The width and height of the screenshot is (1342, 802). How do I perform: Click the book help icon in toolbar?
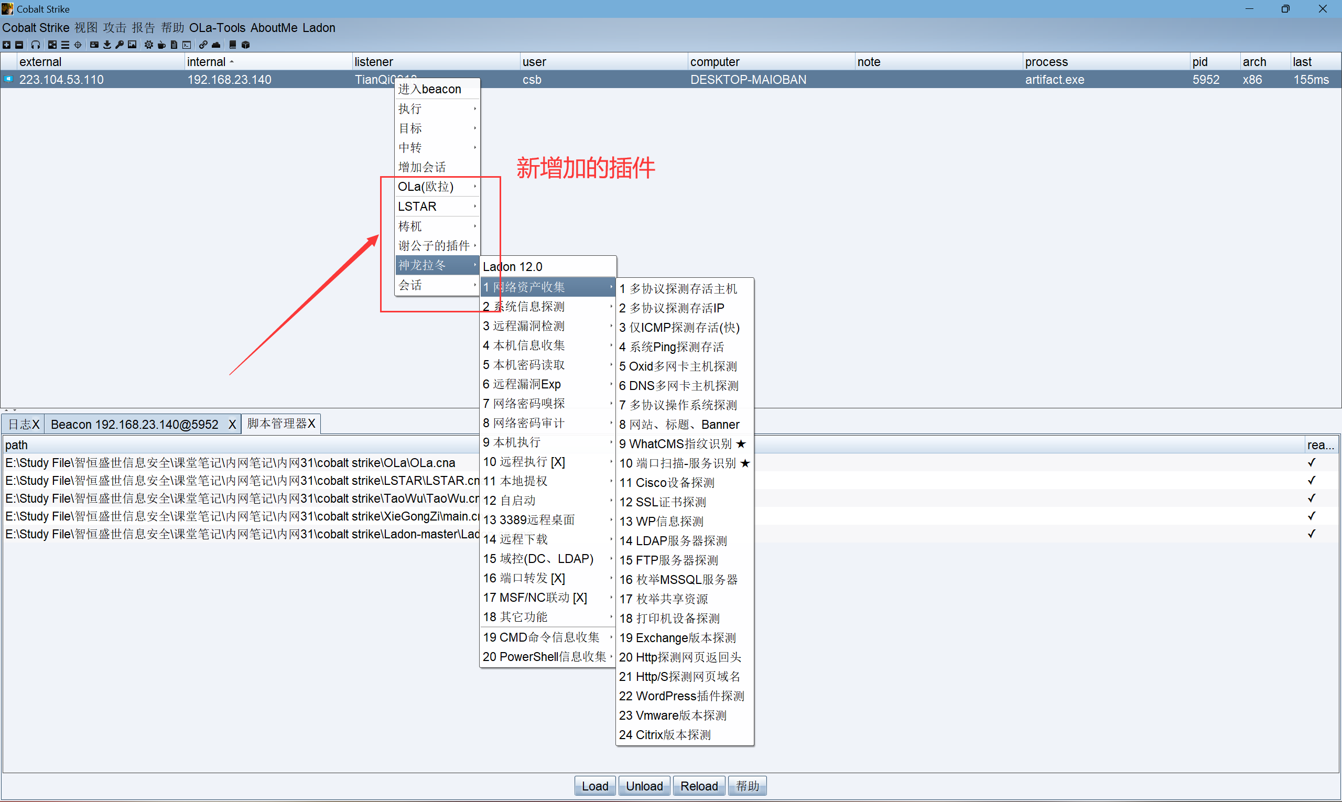click(232, 45)
